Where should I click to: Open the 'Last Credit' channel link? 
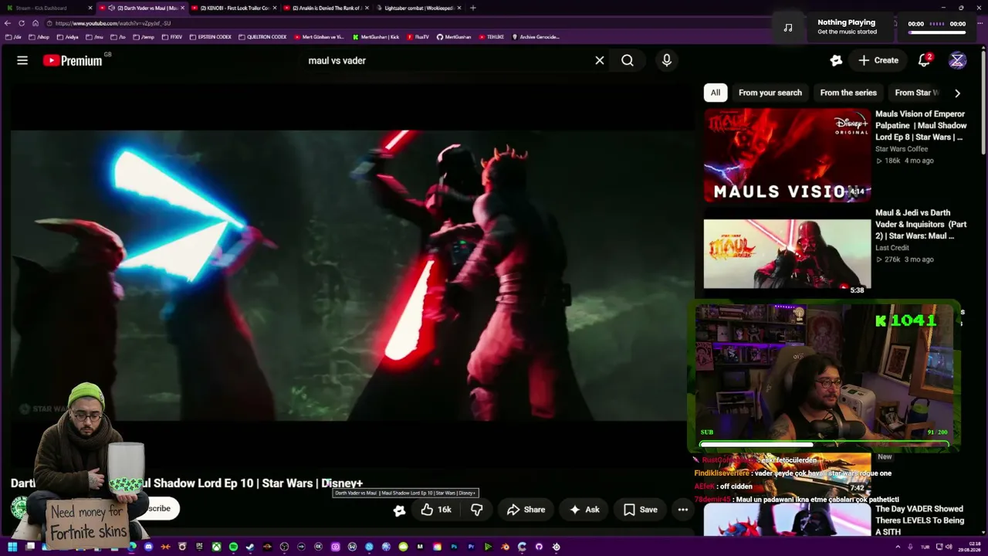pos(892,248)
